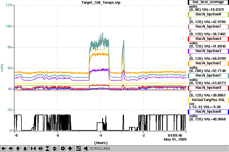Image resolution: width=229 pixels, height=152 pixels.
Task: Select the HacAi_hpchan3 purple legend entry
Action: click(x=208, y=51)
